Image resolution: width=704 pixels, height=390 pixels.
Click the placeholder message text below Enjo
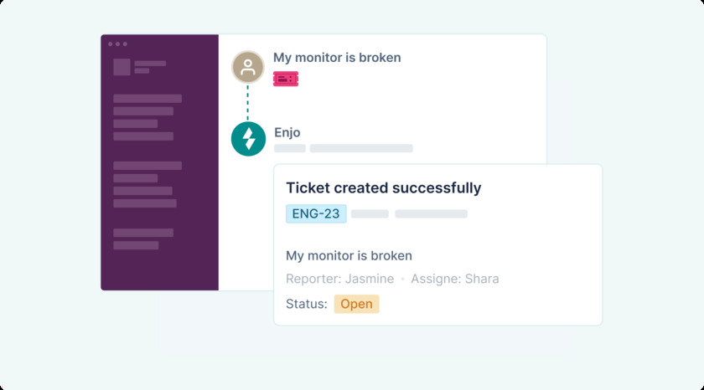(360, 148)
